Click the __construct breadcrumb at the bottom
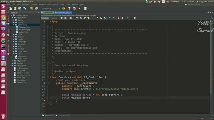 click(63, 115)
